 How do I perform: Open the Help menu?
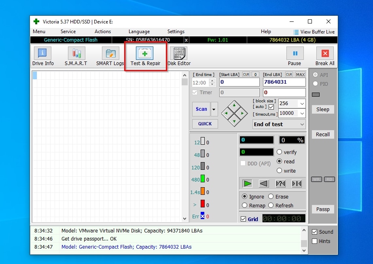[266, 32]
